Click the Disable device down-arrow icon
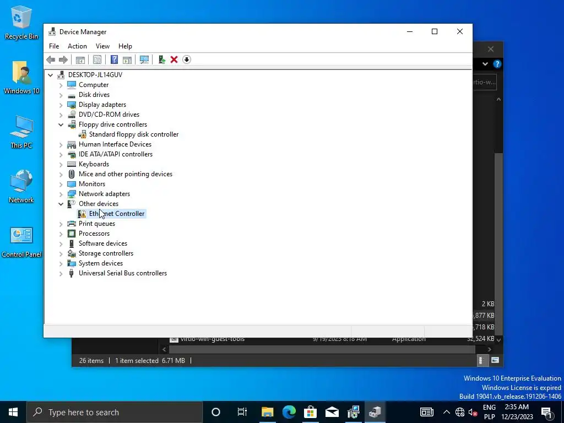The image size is (564, 423). point(187,59)
